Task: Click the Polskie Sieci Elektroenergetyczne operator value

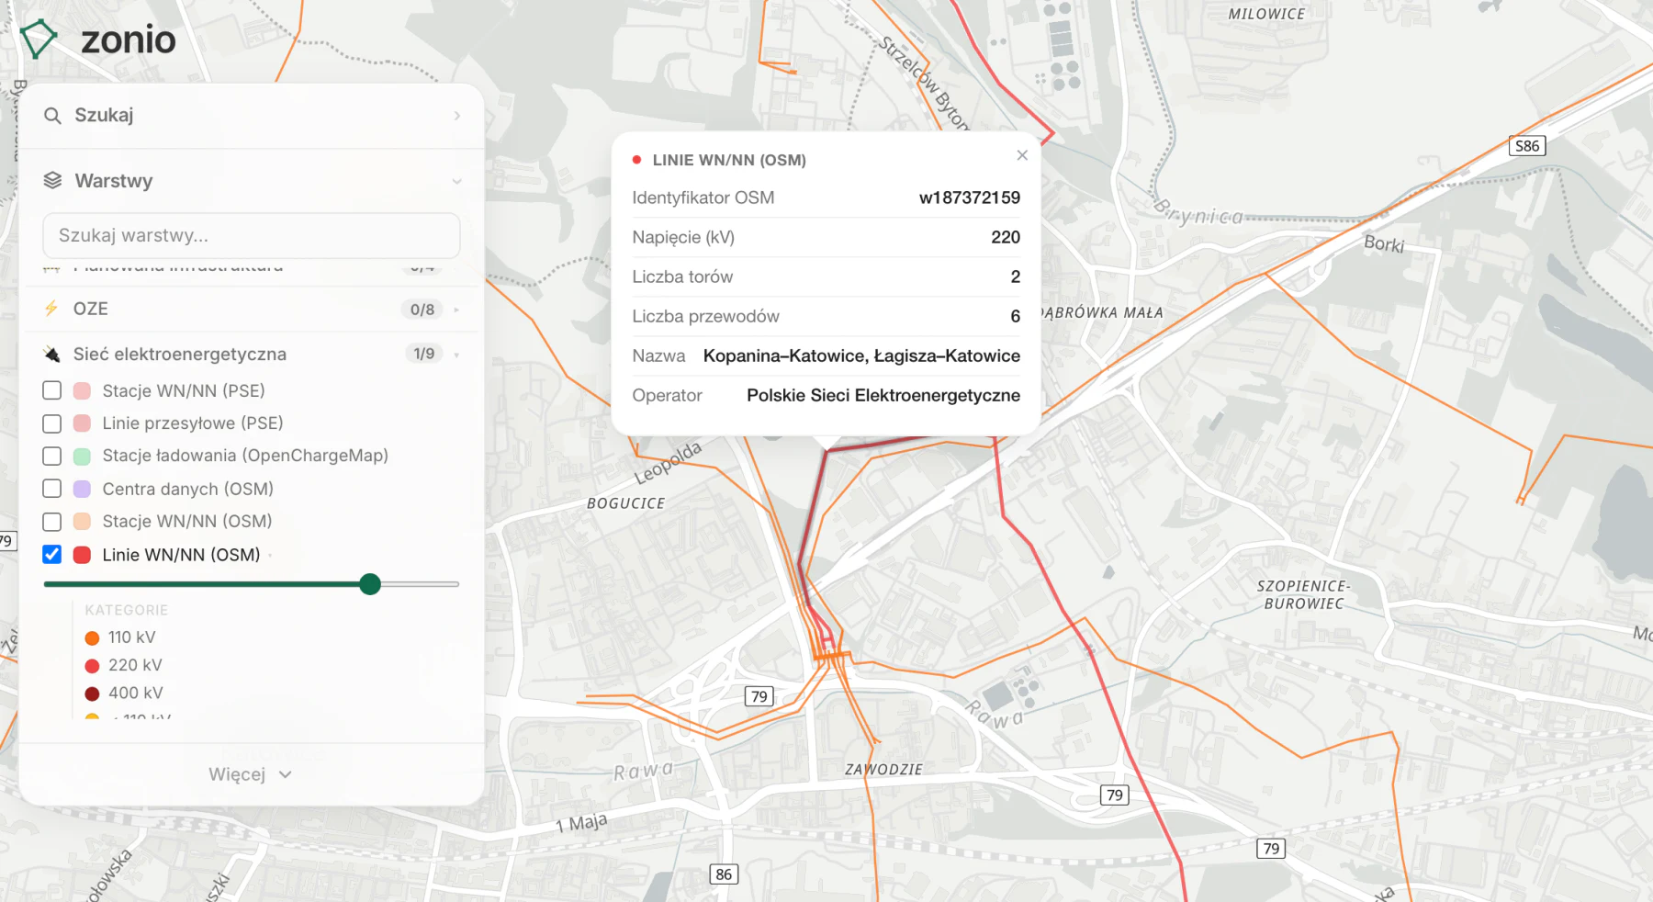Action: coord(883,395)
